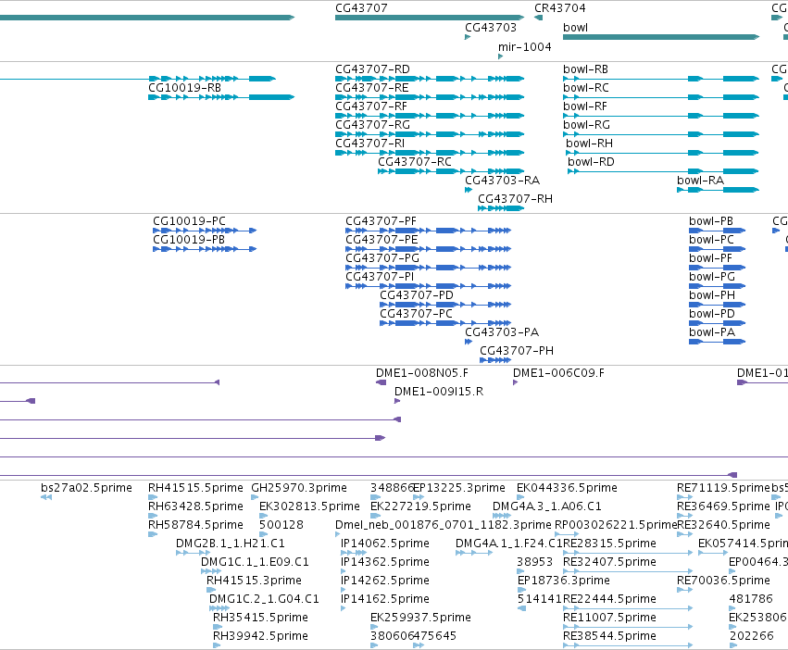788x650 pixels.
Task: Select the RH63428.5prime EST glyph
Action: (152, 516)
